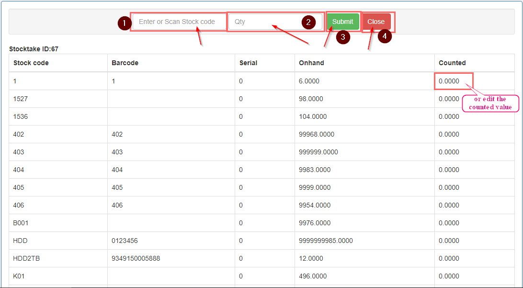Select stock code 404 in the table

(19, 170)
